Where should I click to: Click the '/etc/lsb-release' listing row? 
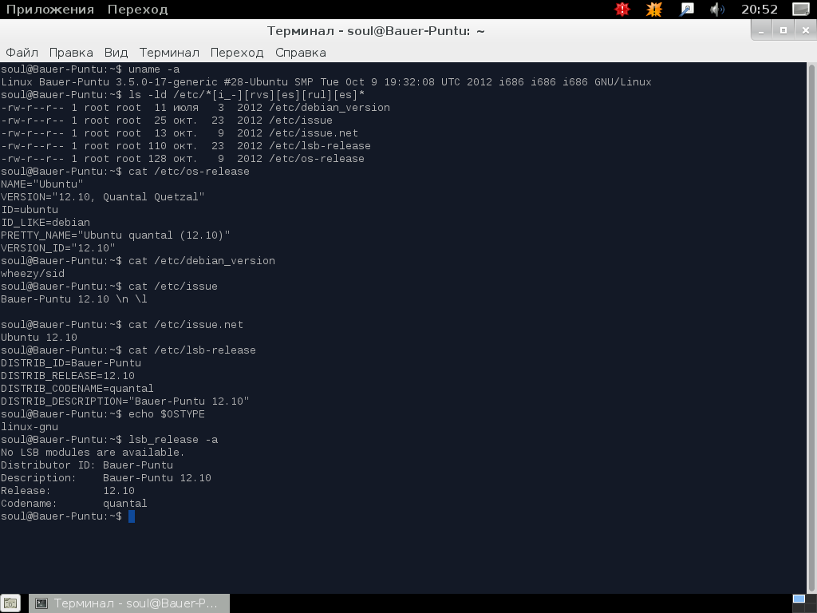[186, 146]
